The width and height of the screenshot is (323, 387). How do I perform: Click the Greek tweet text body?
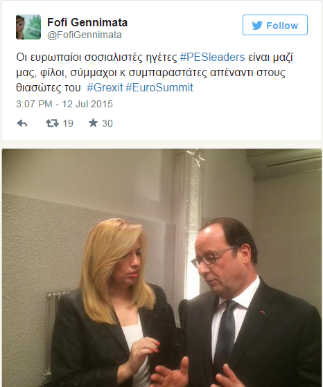point(155,72)
